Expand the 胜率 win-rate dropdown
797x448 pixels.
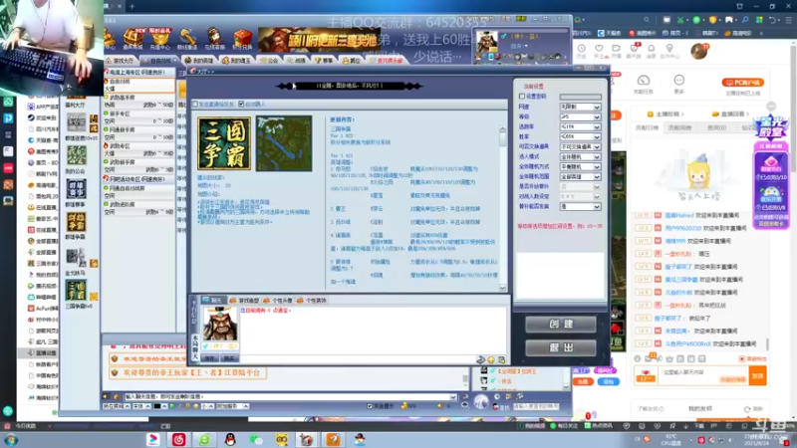[x=580, y=136]
